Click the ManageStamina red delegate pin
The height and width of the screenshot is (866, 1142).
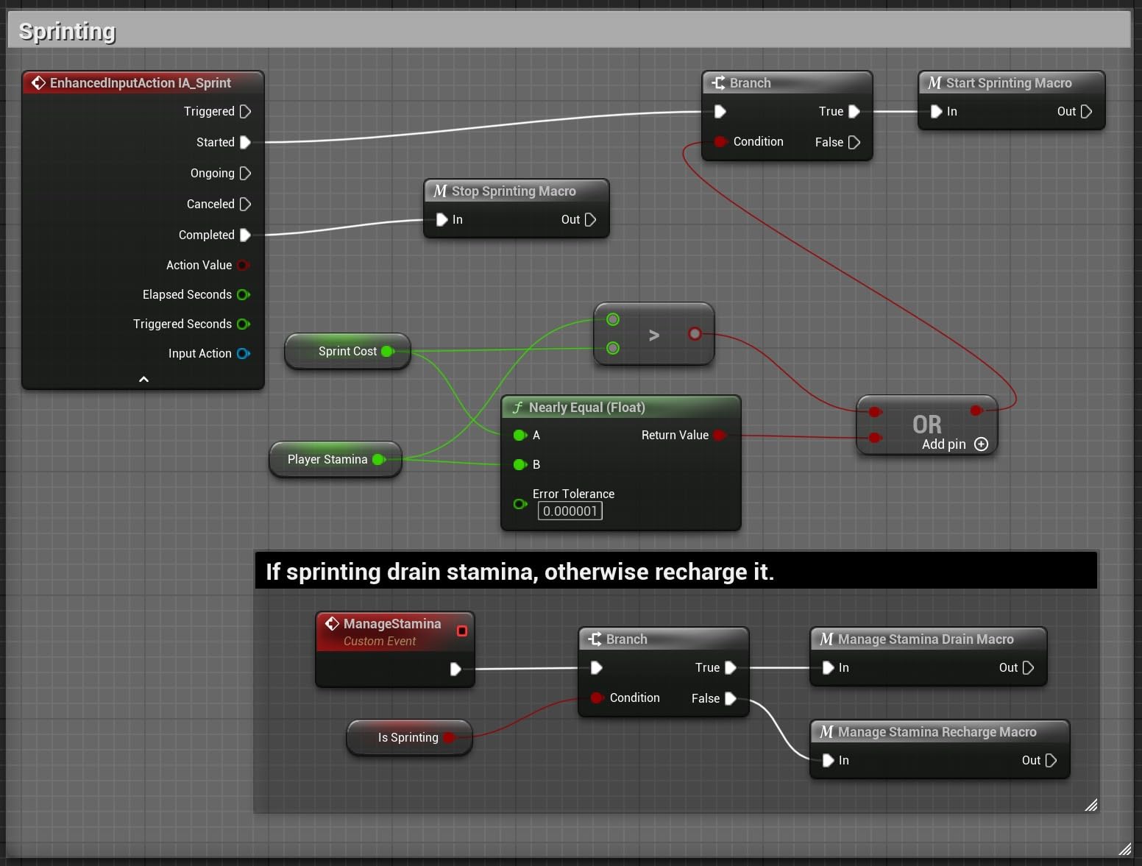[x=461, y=631]
